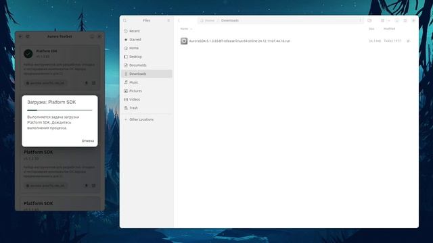
Task: Star the AuroraSDK .run file
Action: 408,40
